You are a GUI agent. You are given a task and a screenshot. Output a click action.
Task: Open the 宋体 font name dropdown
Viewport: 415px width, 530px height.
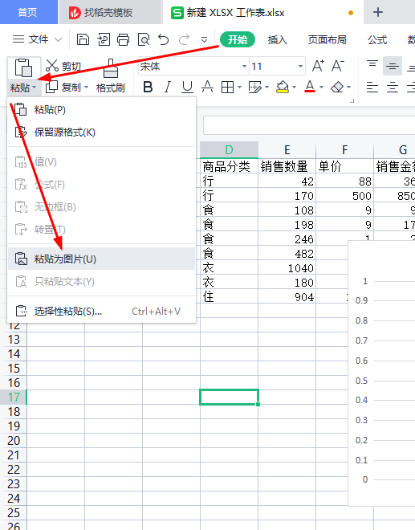click(244, 66)
